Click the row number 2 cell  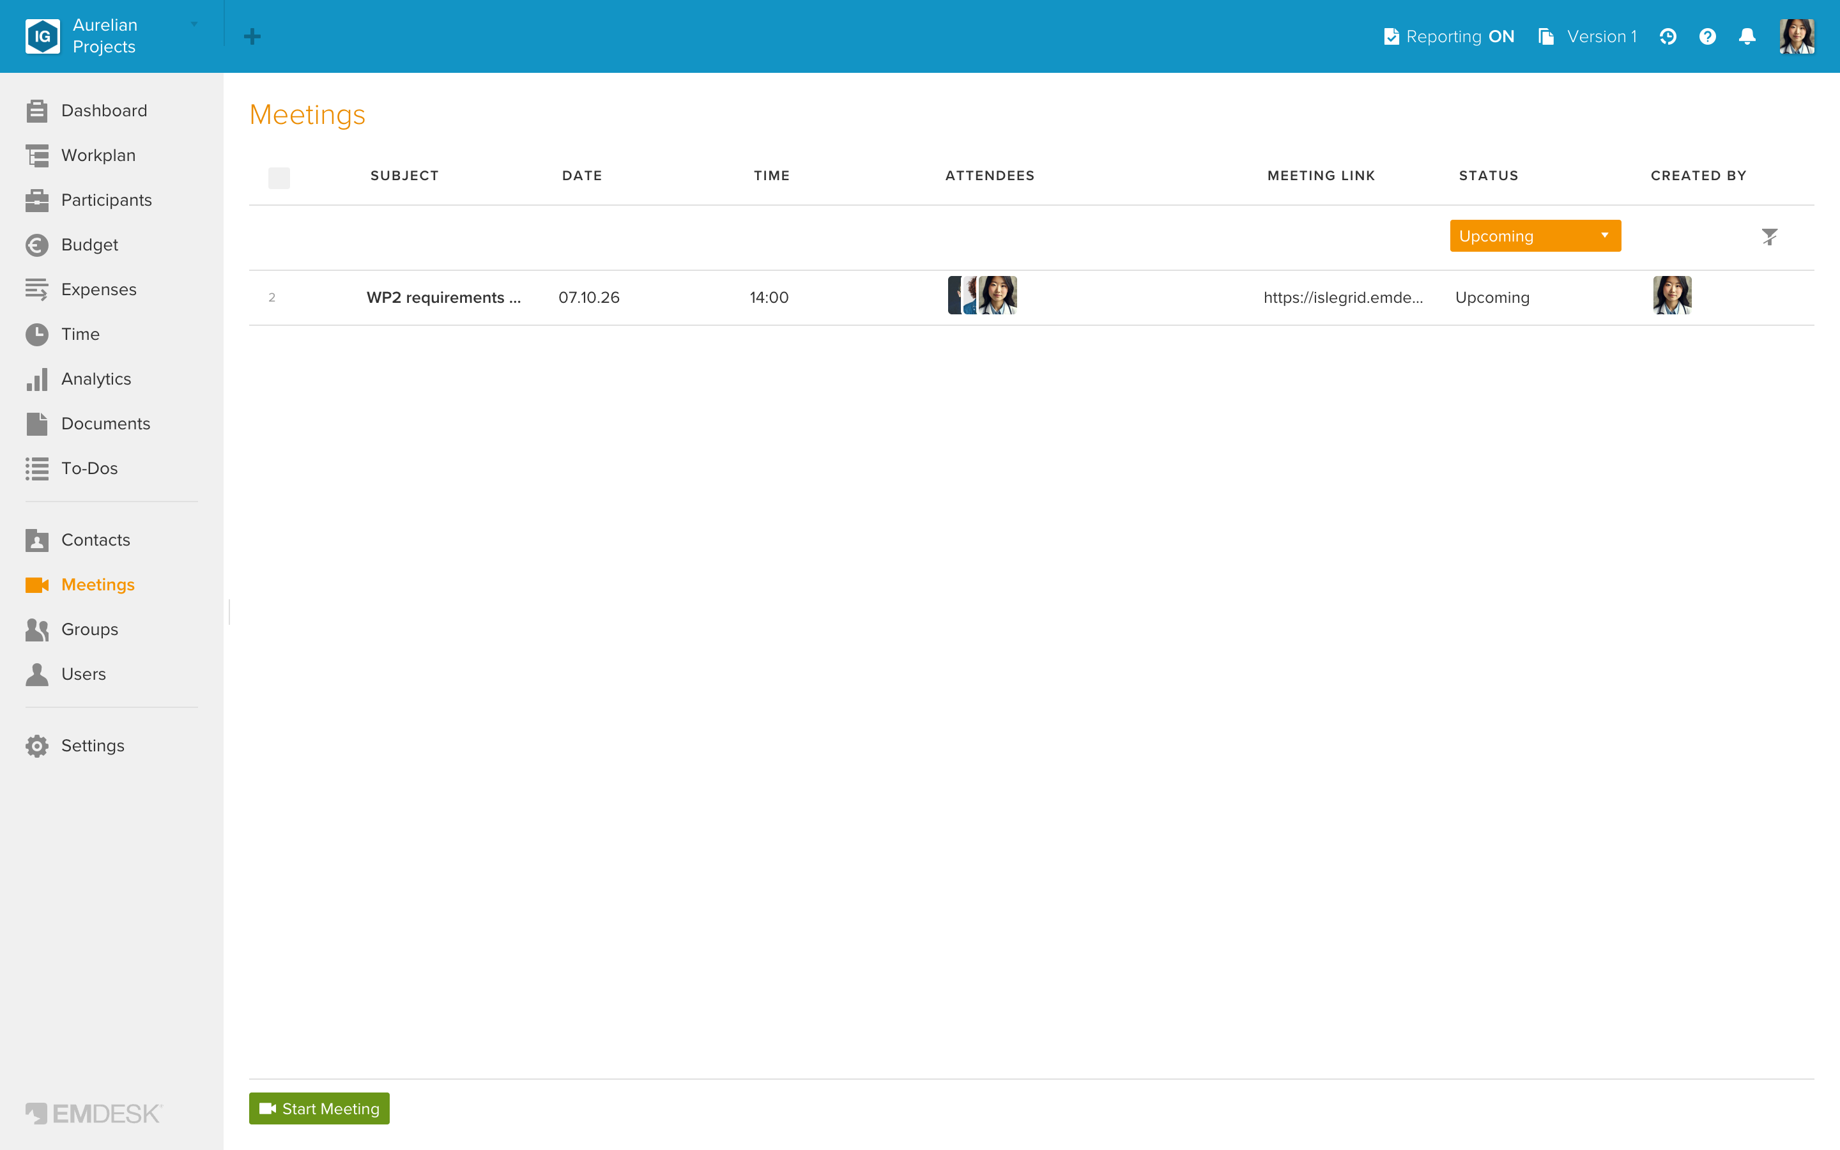point(272,297)
